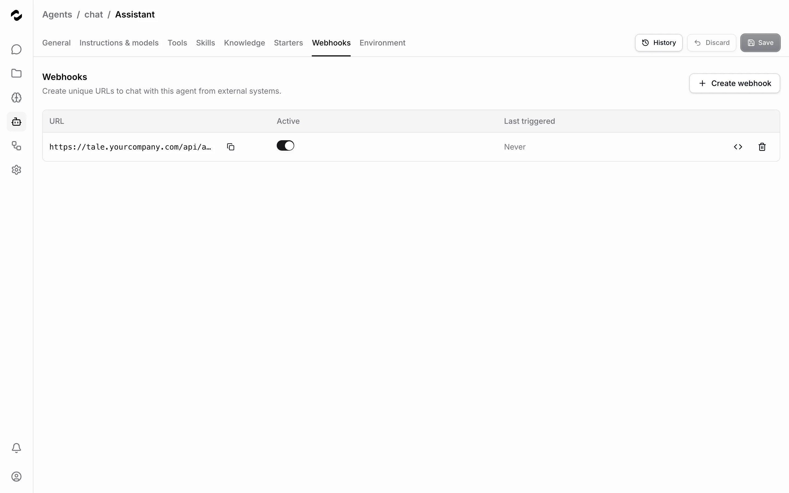Click the Last triggered column header
This screenshot has width=789, height=493.
point(530,121)
